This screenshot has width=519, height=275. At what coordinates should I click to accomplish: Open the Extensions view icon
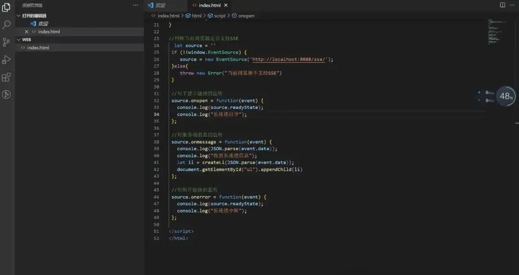(6, 77)
